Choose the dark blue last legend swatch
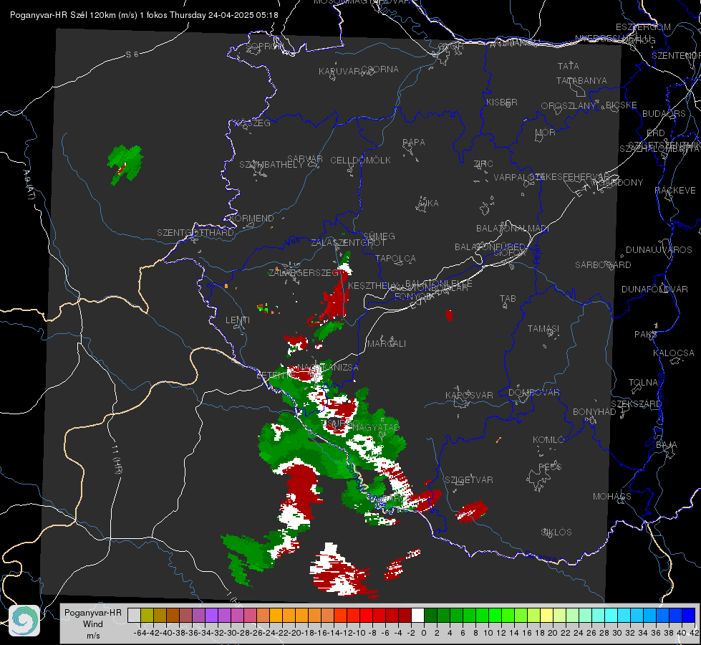Image resolution: width=701 pixels, height=645 pixels. [689, 616]
